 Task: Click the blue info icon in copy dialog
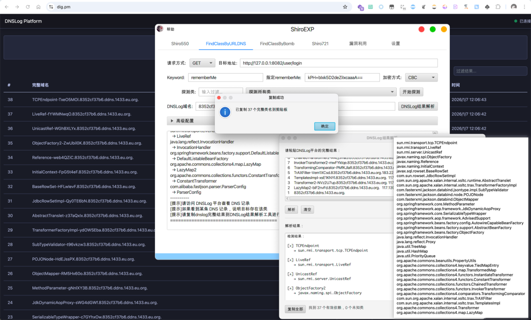click(225, 112)
